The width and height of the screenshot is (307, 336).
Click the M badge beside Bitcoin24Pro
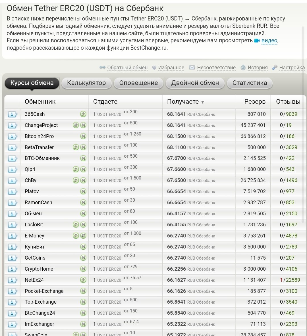(x=83, y=136)
